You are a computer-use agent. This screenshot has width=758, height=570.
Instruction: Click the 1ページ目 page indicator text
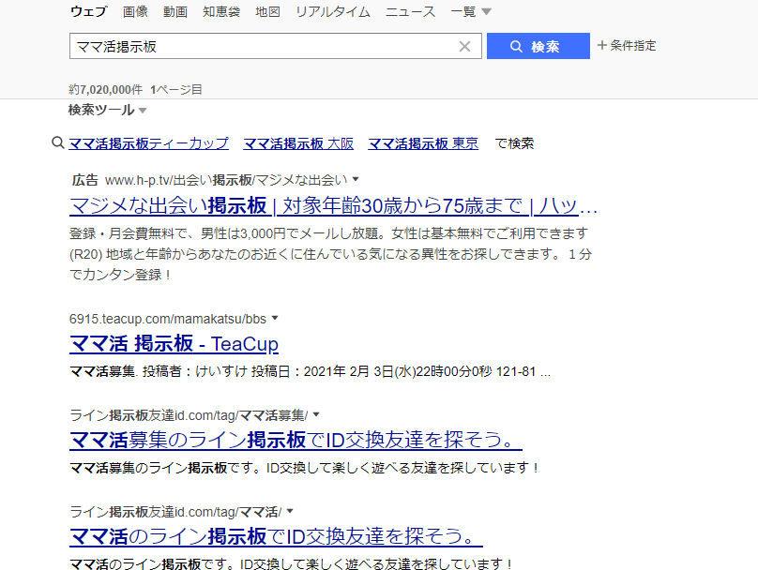point(176,89)
